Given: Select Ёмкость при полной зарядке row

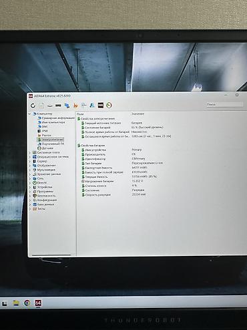Looking at the screenshot, I should [x=102, y=172].
